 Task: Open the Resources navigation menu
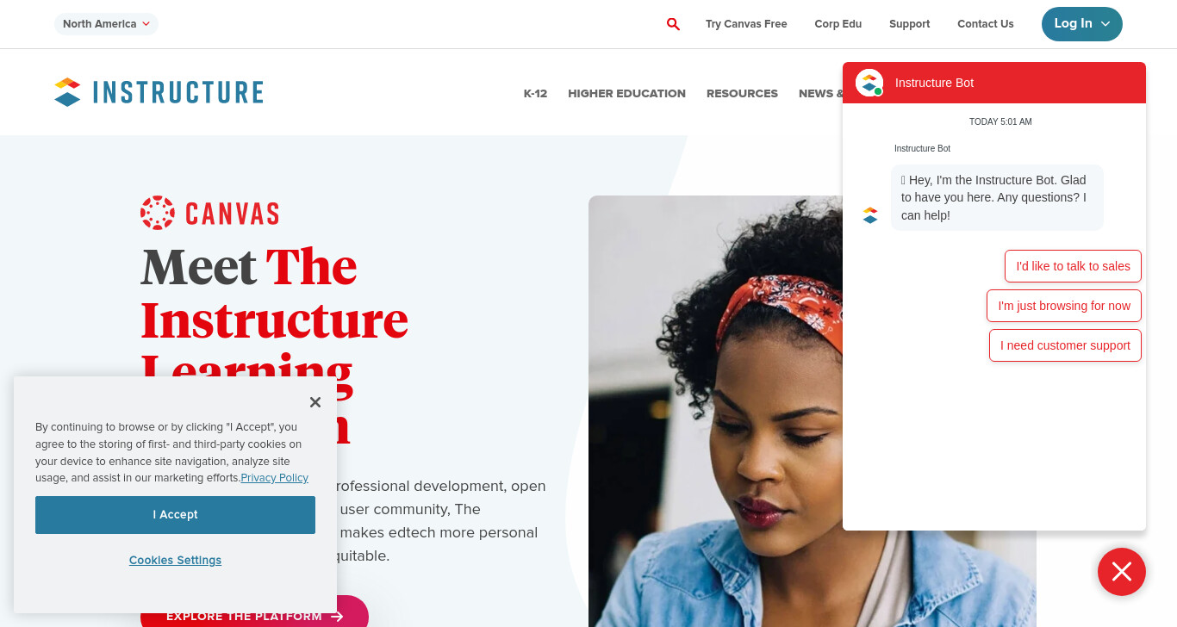[742, 93]
